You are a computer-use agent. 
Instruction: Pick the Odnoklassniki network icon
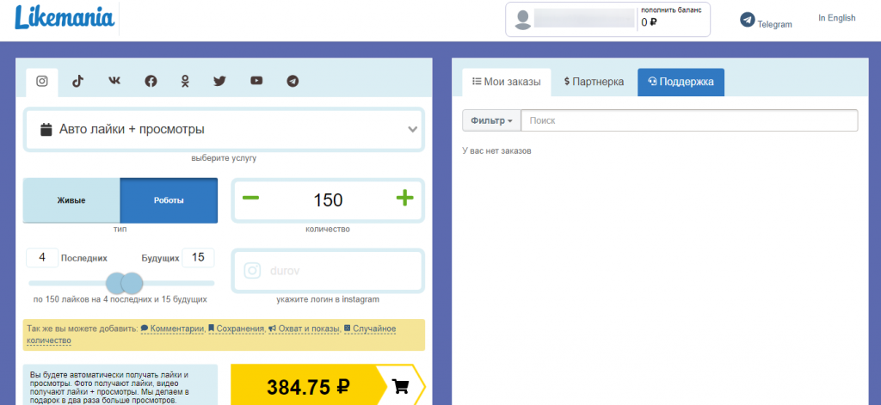click(185, 82)
